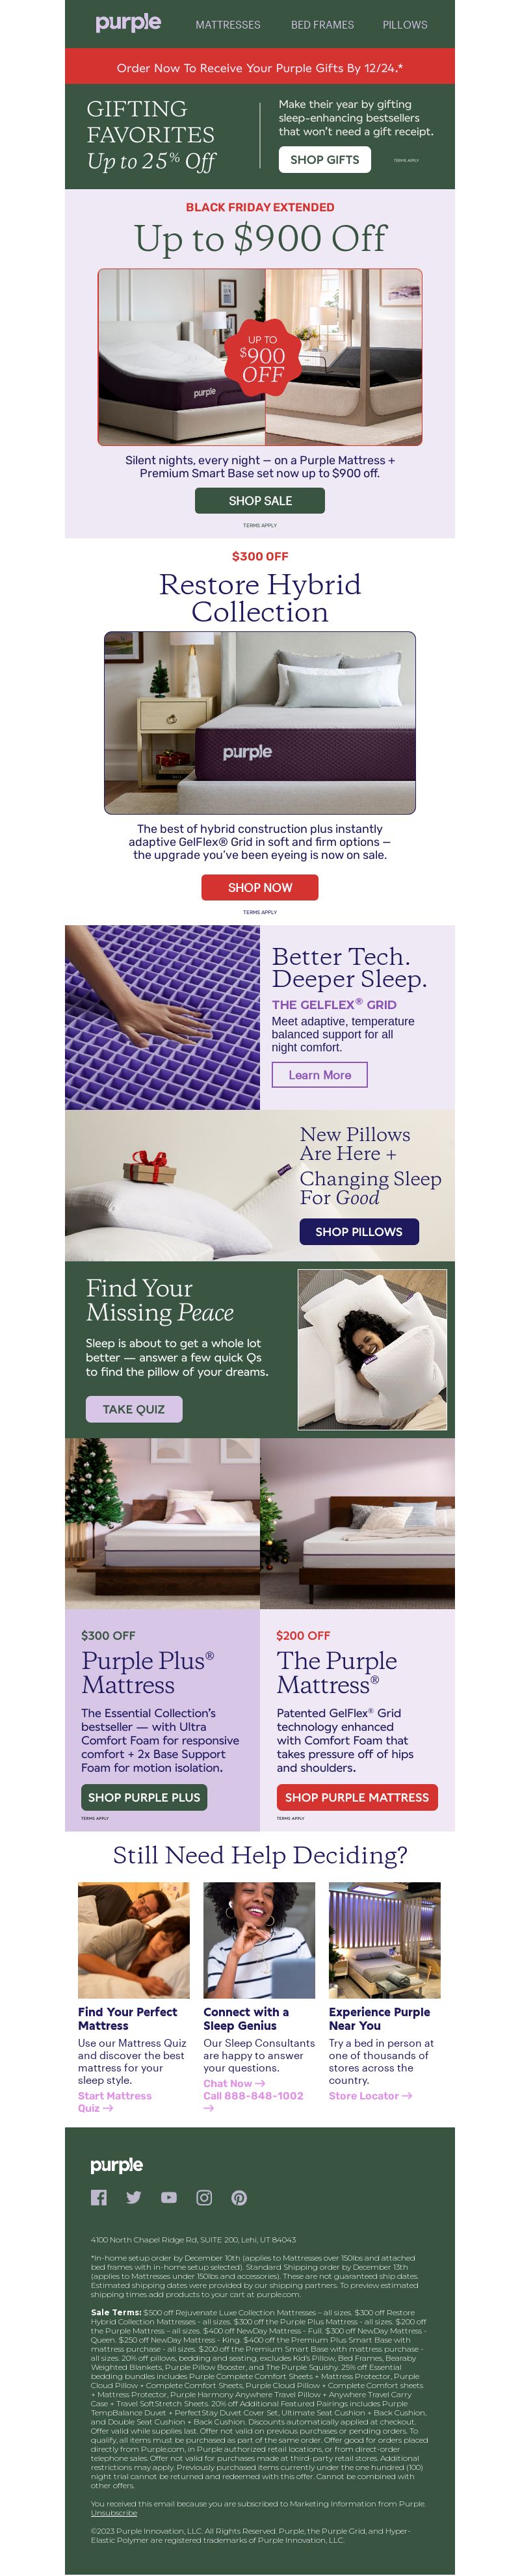Open Purple's Twitter icon in footer

[134, 2197]
